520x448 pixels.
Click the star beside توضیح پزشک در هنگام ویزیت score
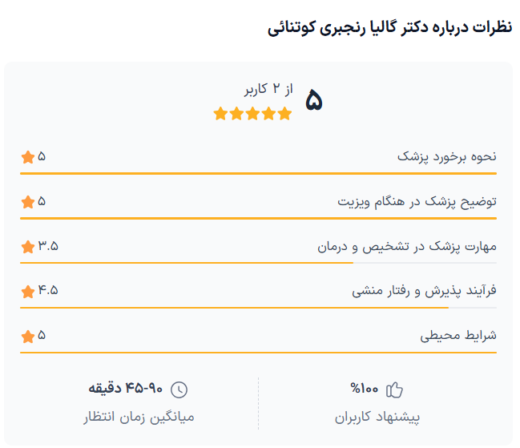(x=28, y=201)
